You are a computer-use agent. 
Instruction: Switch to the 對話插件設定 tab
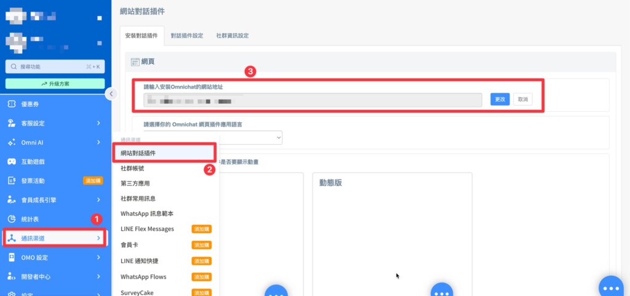(187, 36)
